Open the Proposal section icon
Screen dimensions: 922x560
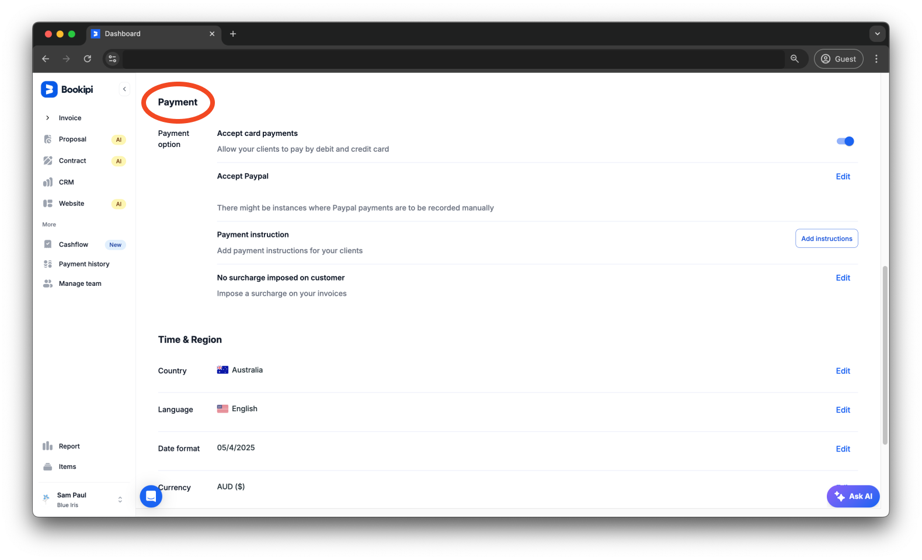[48, 139]
